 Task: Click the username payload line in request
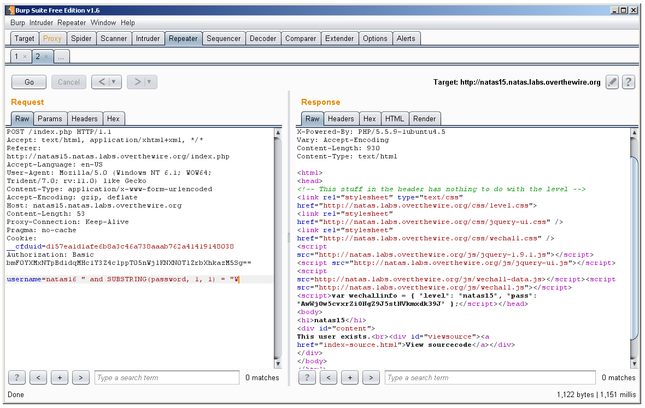123,280
